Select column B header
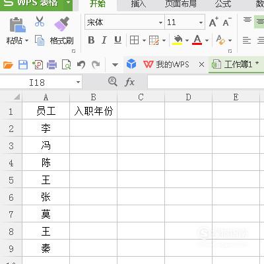The width and height of the screenshot is (264, 264). (x=93, y=97)
